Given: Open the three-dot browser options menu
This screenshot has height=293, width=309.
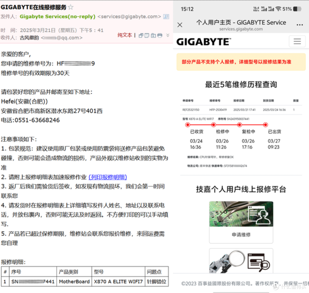Looking at the screenshot, I should pyautogui.click(x=300, y=25).
